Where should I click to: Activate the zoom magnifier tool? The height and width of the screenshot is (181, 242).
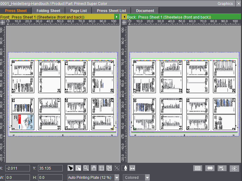86,168
